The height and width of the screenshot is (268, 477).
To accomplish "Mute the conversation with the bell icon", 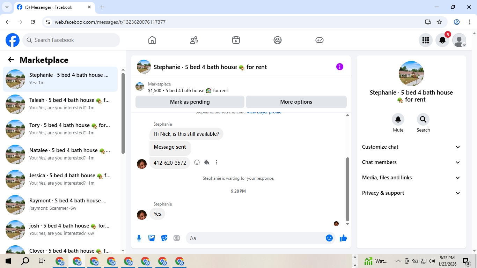I will pyautogui.click(x=398, y=120).
